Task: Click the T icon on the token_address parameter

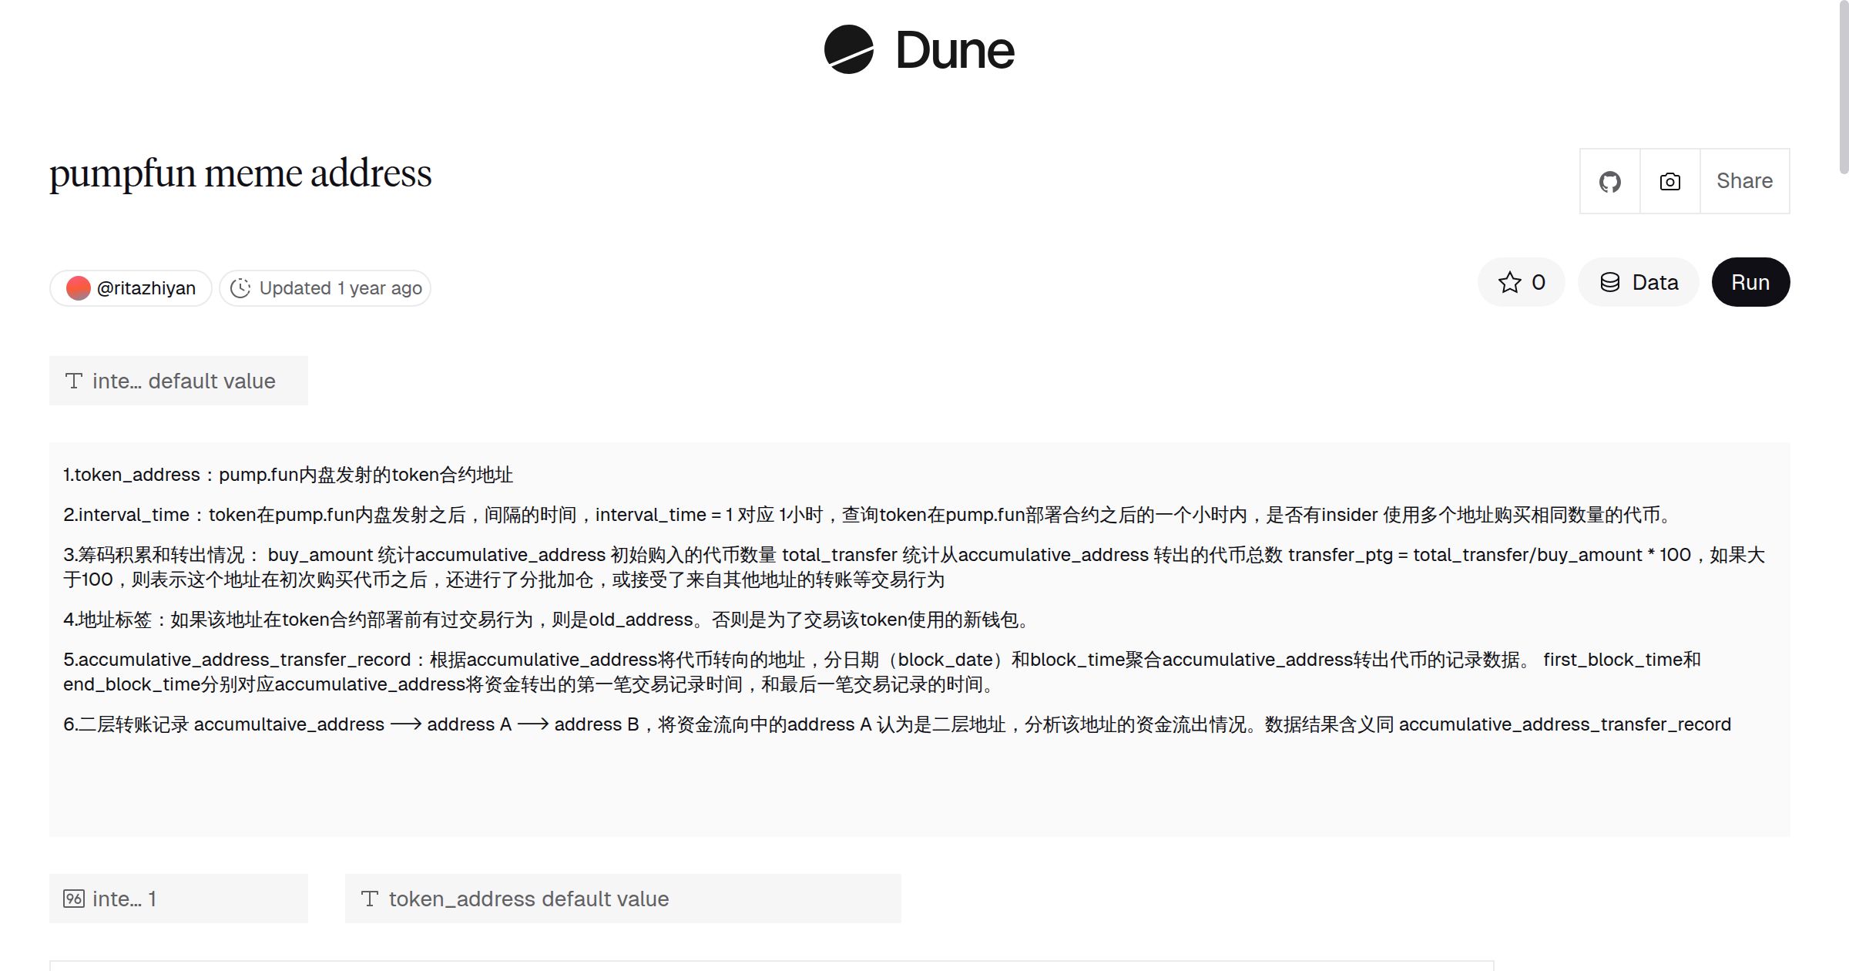Action: coord(371,898)
